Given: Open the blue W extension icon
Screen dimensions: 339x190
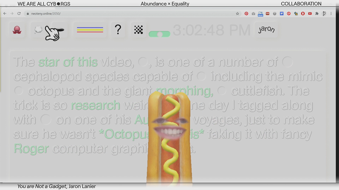Looking at the screenshot, I should (282, 14).
